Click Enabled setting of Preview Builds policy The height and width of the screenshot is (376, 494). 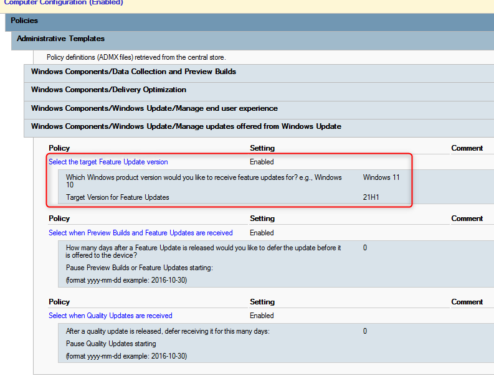tap(262, 233)
